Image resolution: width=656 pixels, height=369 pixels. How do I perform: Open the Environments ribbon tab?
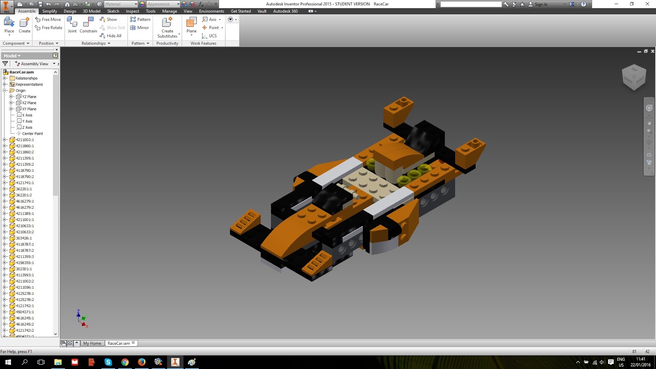pos(212,11)
